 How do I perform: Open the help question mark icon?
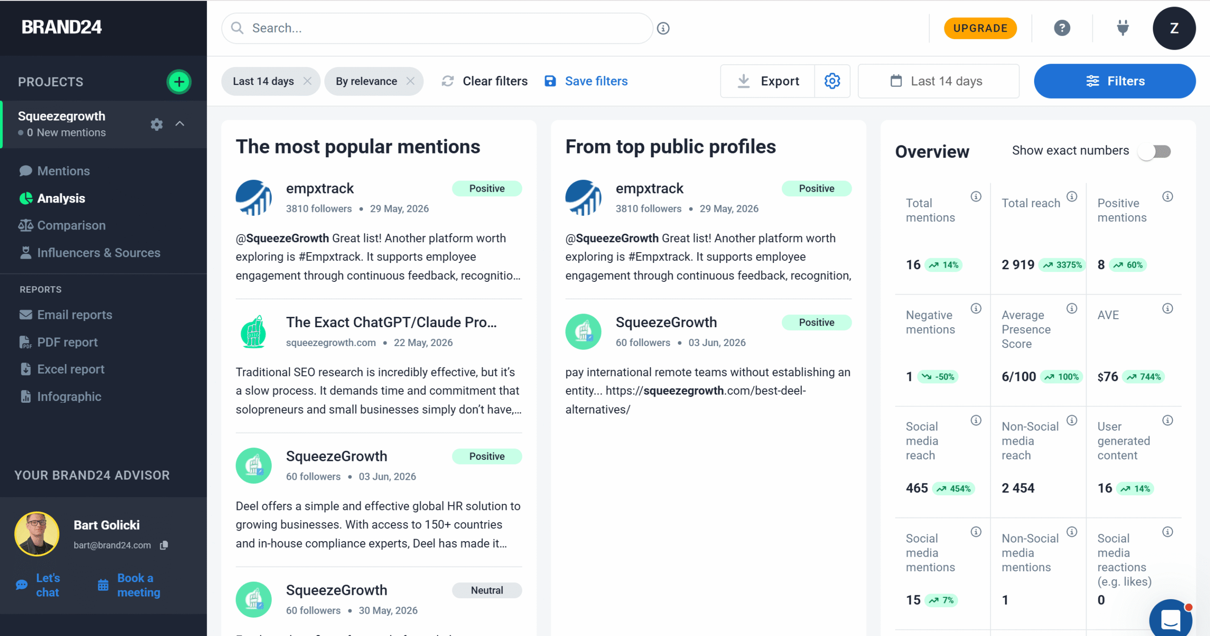[x=1062, y=28]
